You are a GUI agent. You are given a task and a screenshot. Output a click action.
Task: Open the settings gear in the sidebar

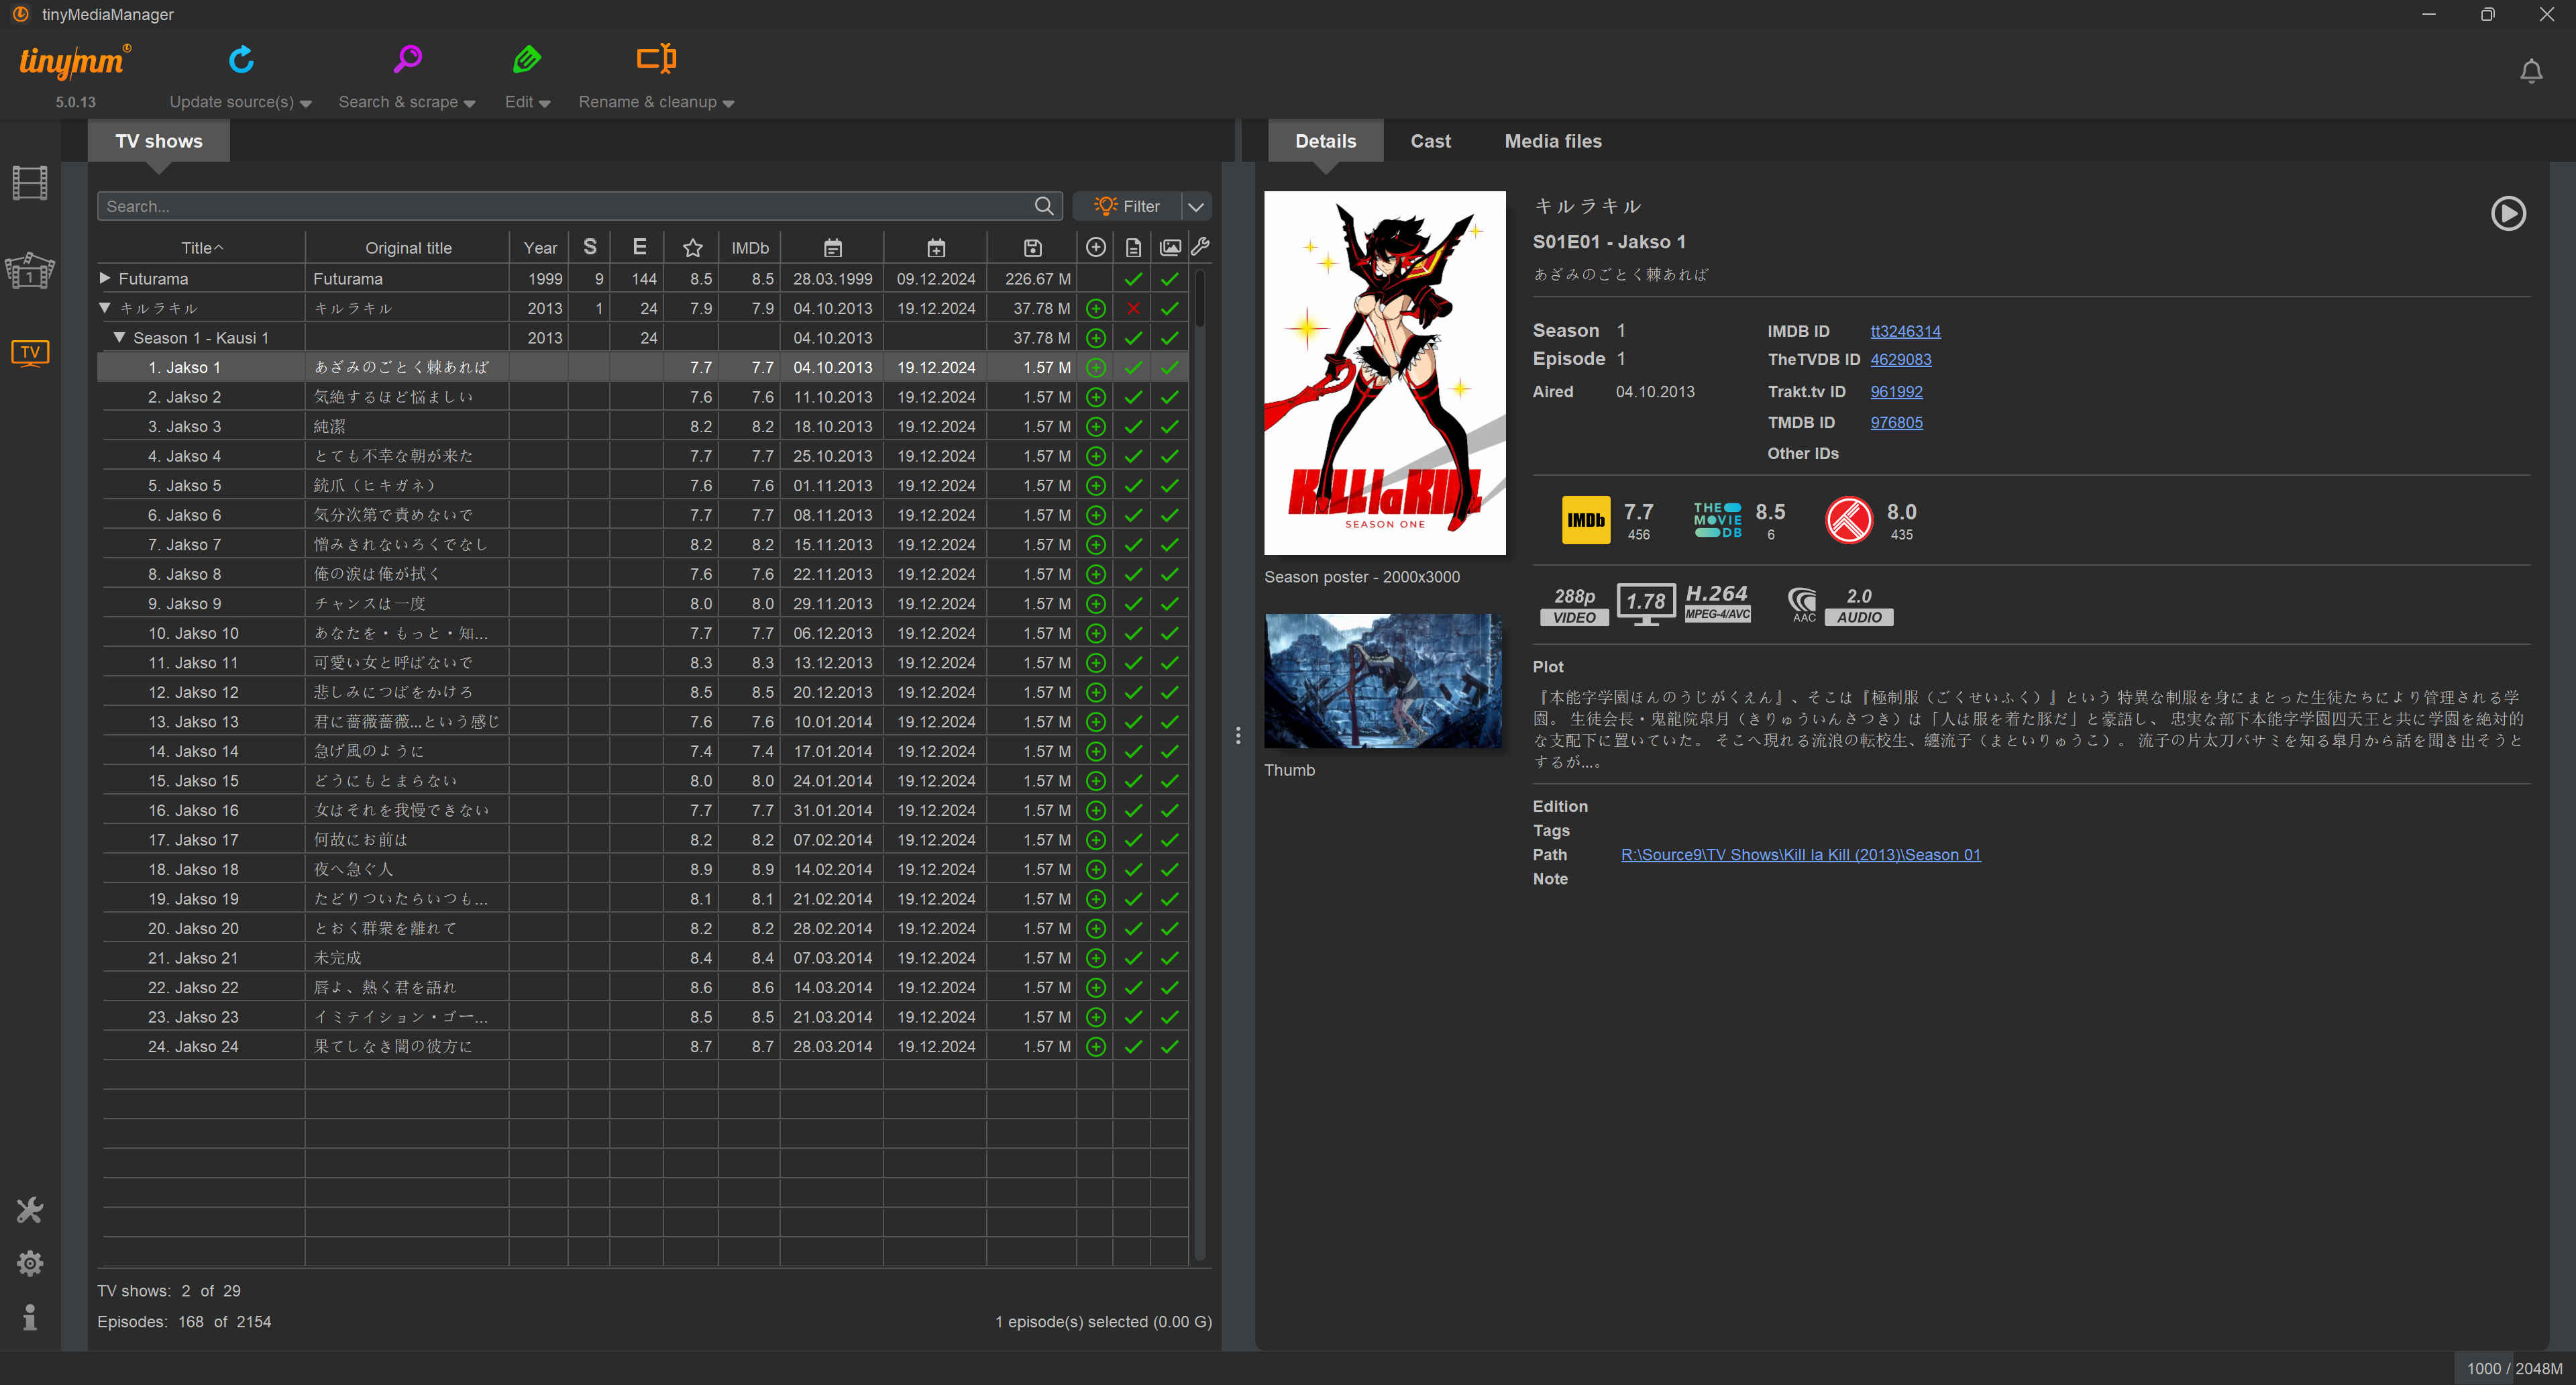[30, 1263]
